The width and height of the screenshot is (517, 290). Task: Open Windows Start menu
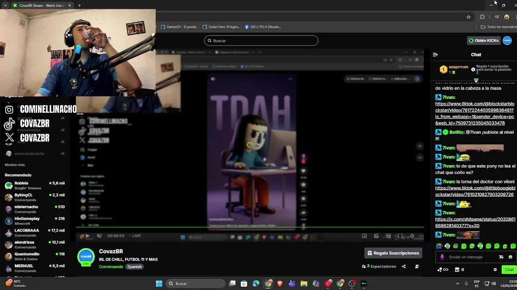pos(159,284)
